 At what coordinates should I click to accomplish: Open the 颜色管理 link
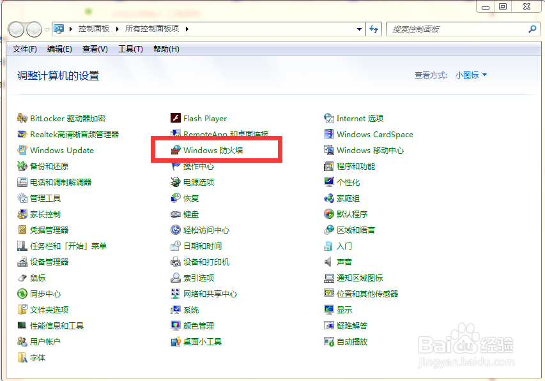click(x=199, y=326)
